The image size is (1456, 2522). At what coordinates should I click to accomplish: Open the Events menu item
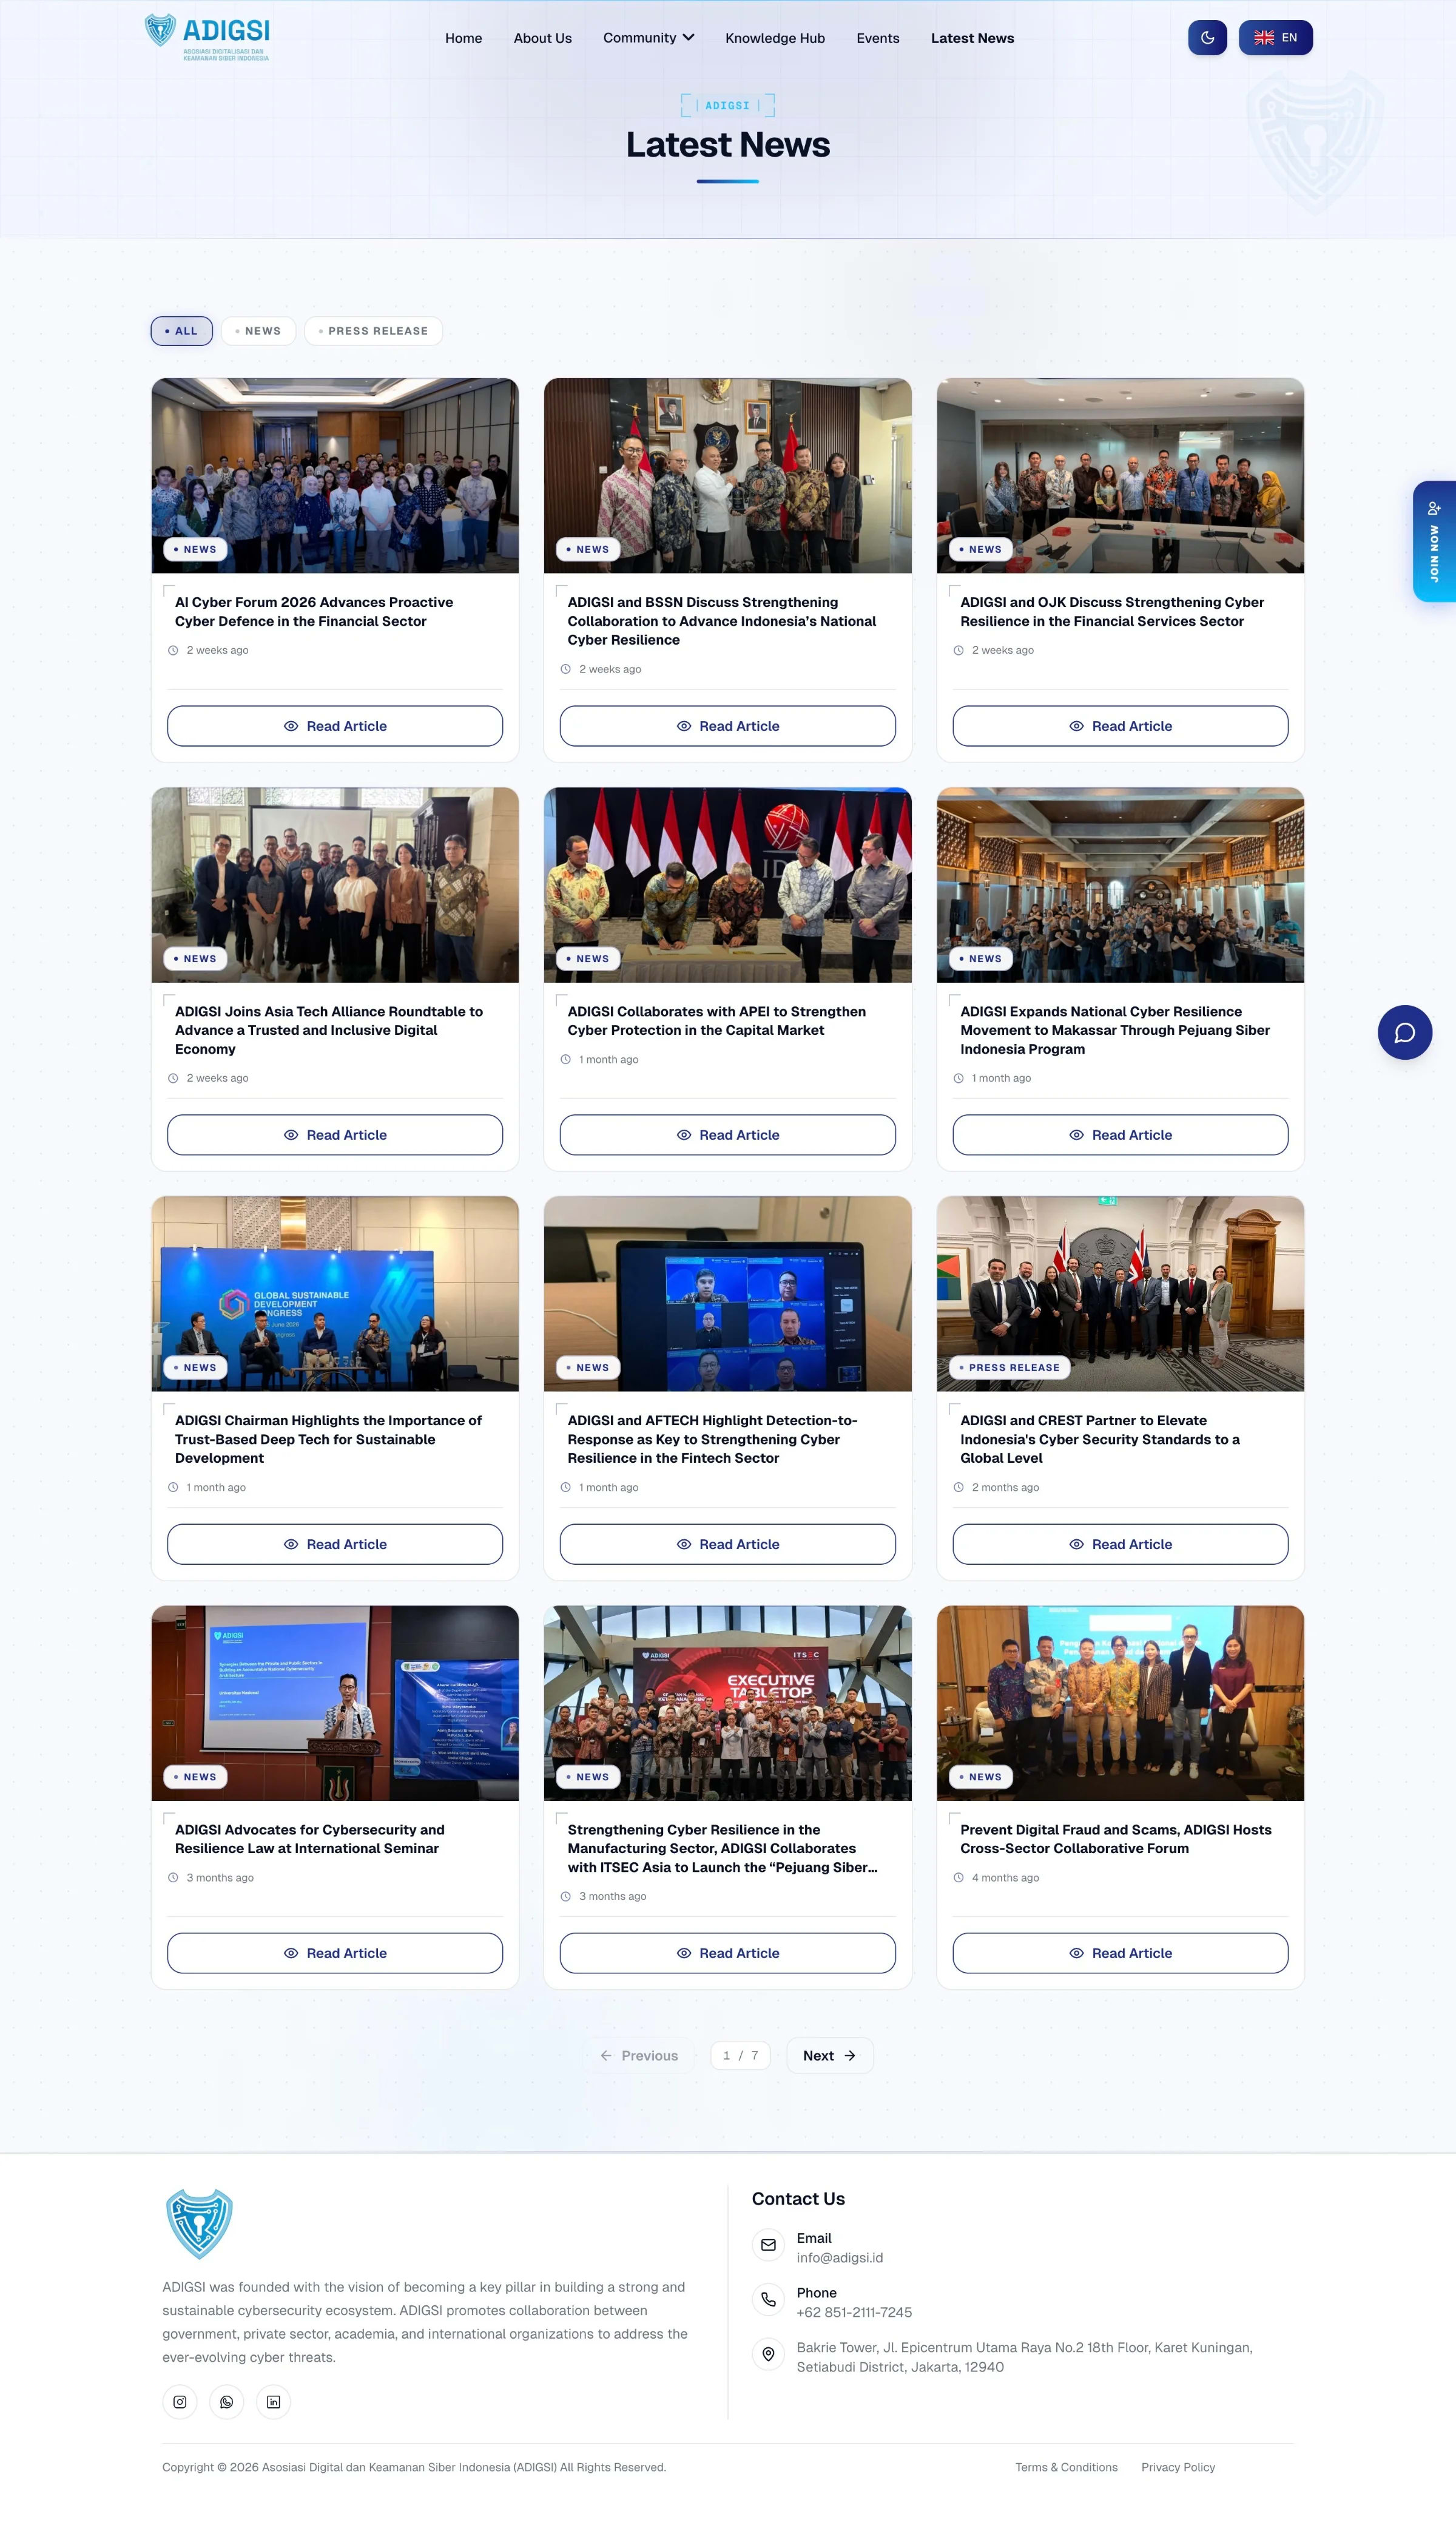point(877,38)
